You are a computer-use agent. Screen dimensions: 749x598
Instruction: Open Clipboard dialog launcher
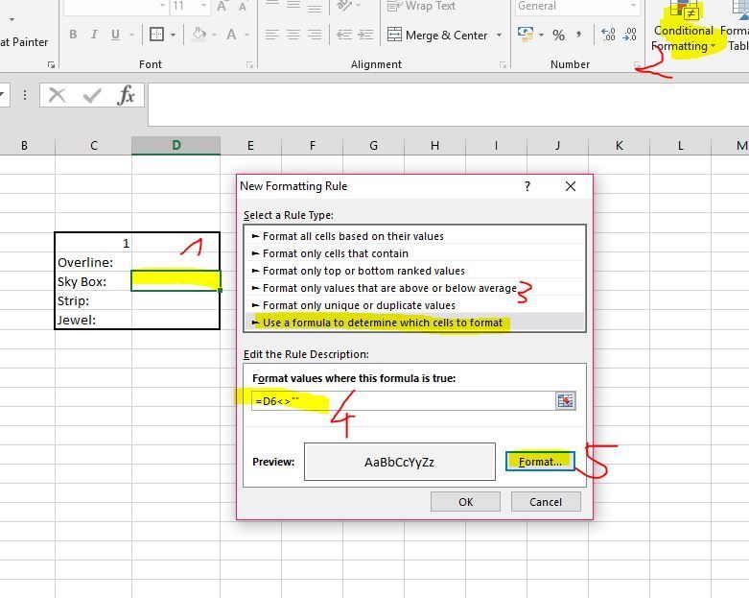pos(51,64)
